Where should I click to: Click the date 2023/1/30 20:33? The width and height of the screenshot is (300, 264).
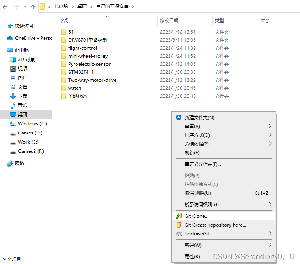coord(178,72)
